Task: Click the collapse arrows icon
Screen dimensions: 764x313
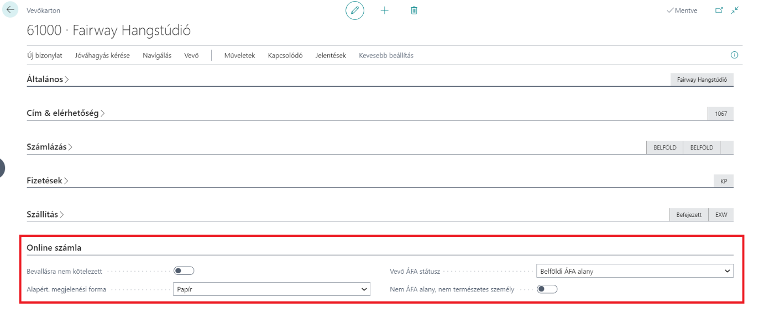Action: point(735,10)
